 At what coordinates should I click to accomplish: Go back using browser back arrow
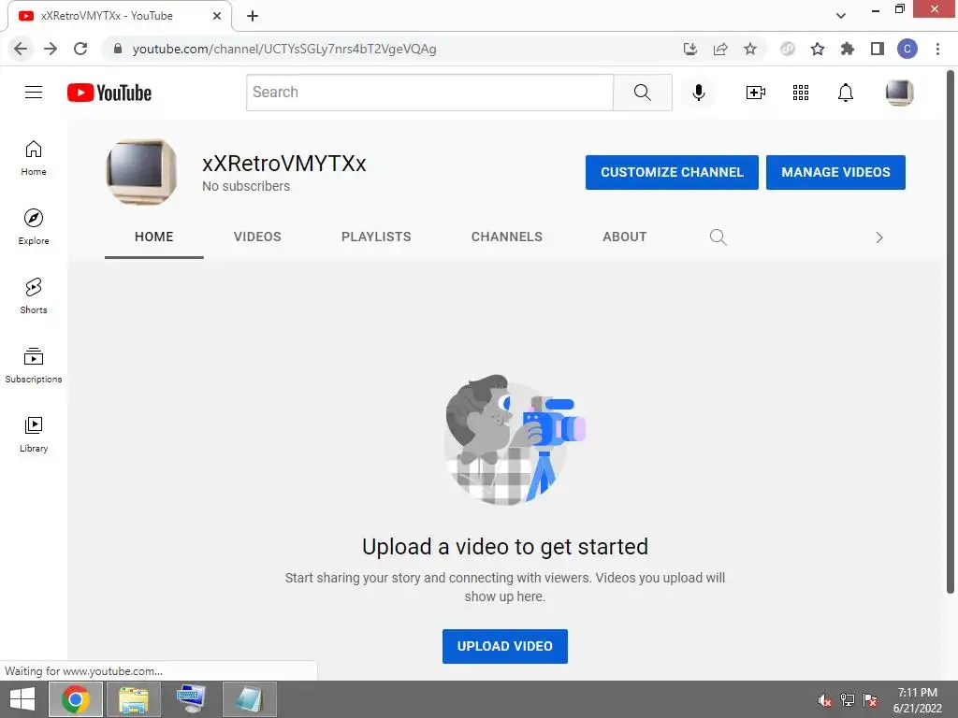coord(21,49)
